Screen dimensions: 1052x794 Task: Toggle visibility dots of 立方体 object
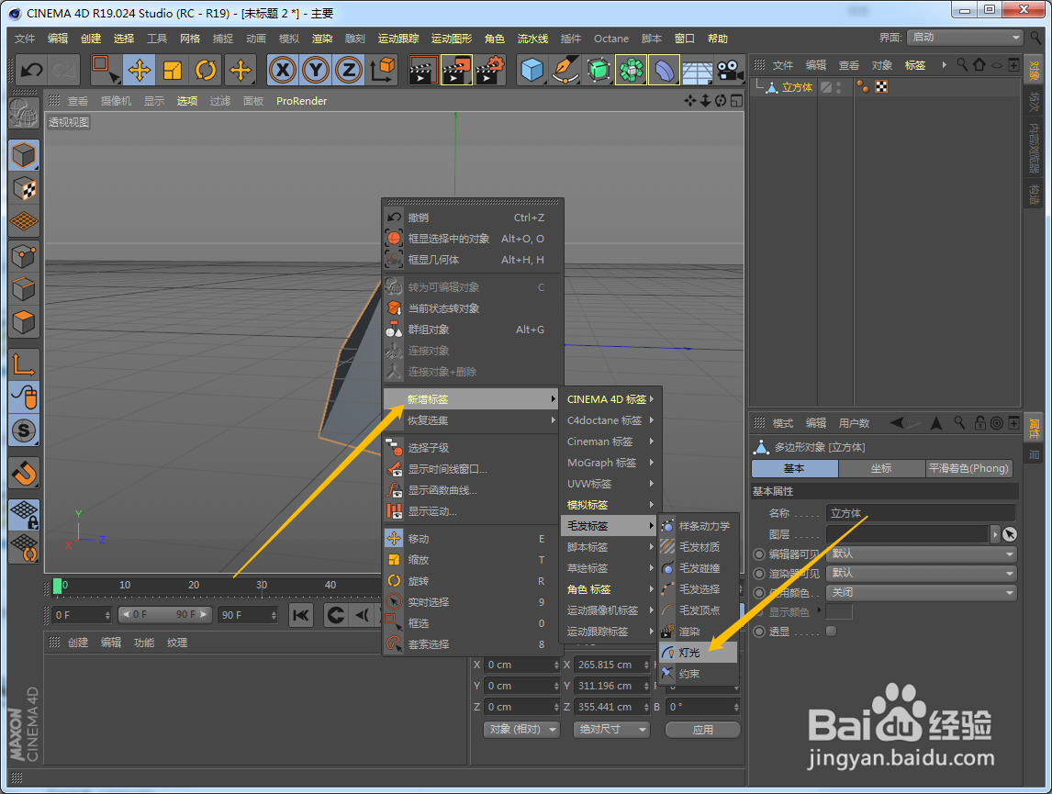(x=839, y=87)
